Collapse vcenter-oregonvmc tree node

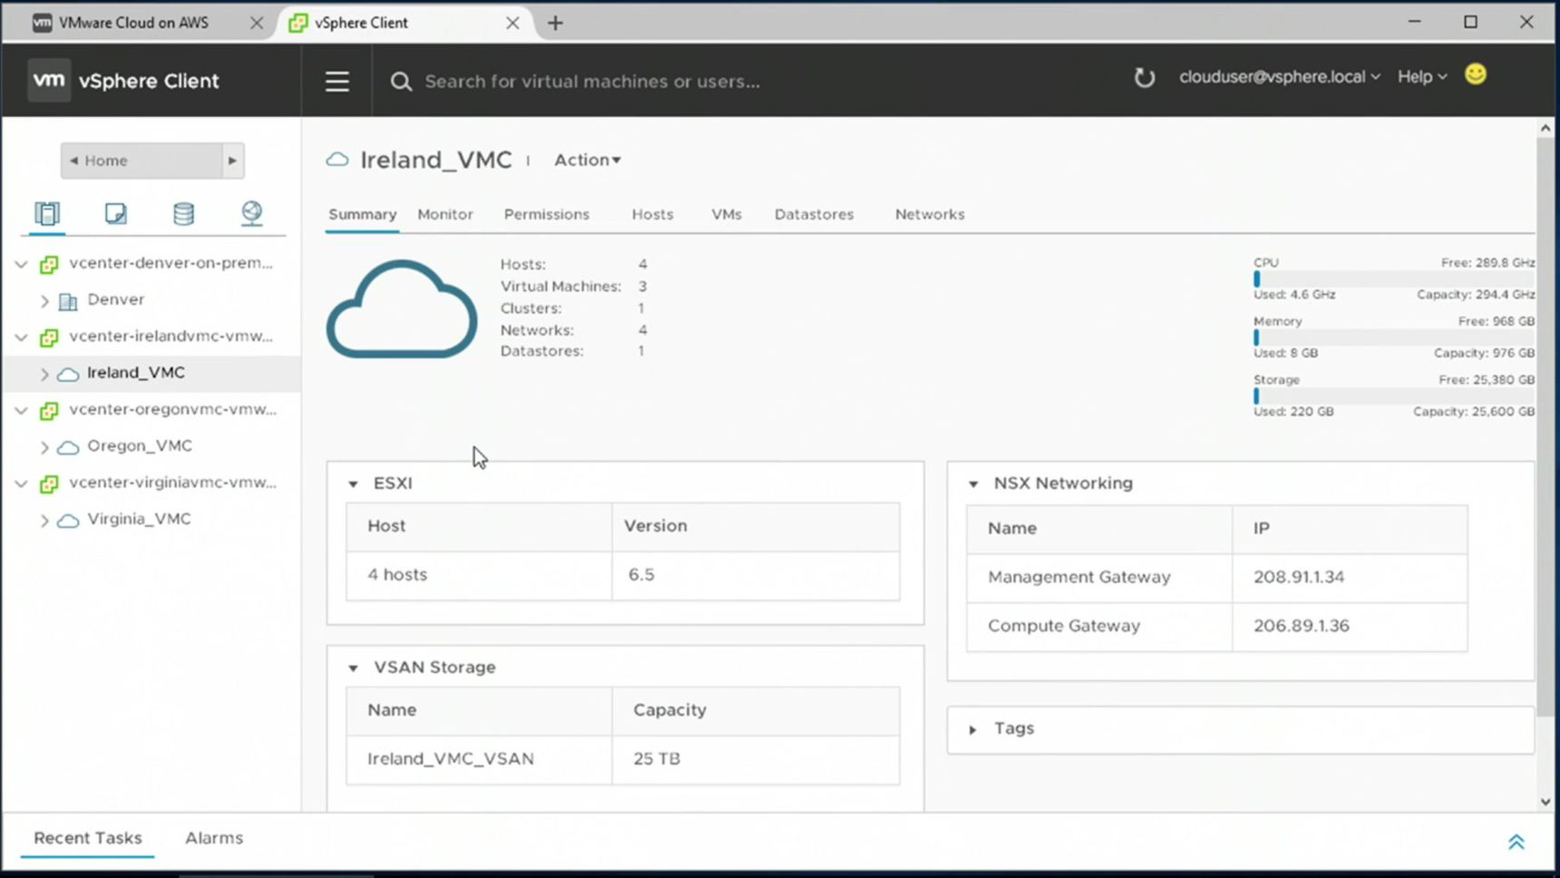[21, 410]
